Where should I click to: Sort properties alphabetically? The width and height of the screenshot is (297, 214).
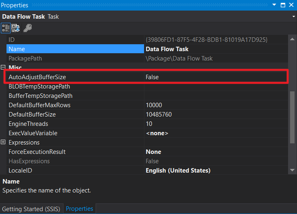[15, 28]
